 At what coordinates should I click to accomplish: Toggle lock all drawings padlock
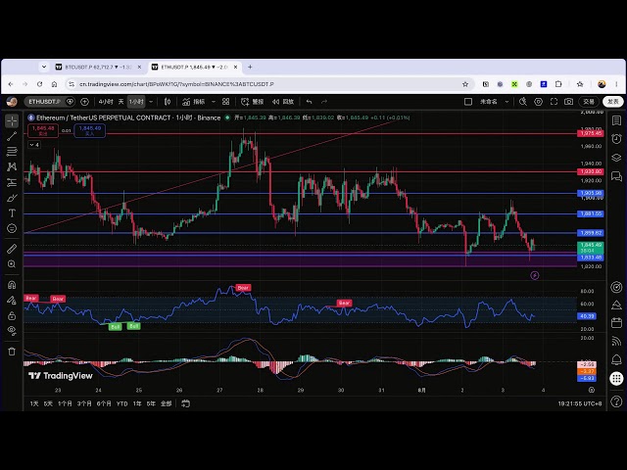pyautogui.click(x=12, y=315)
